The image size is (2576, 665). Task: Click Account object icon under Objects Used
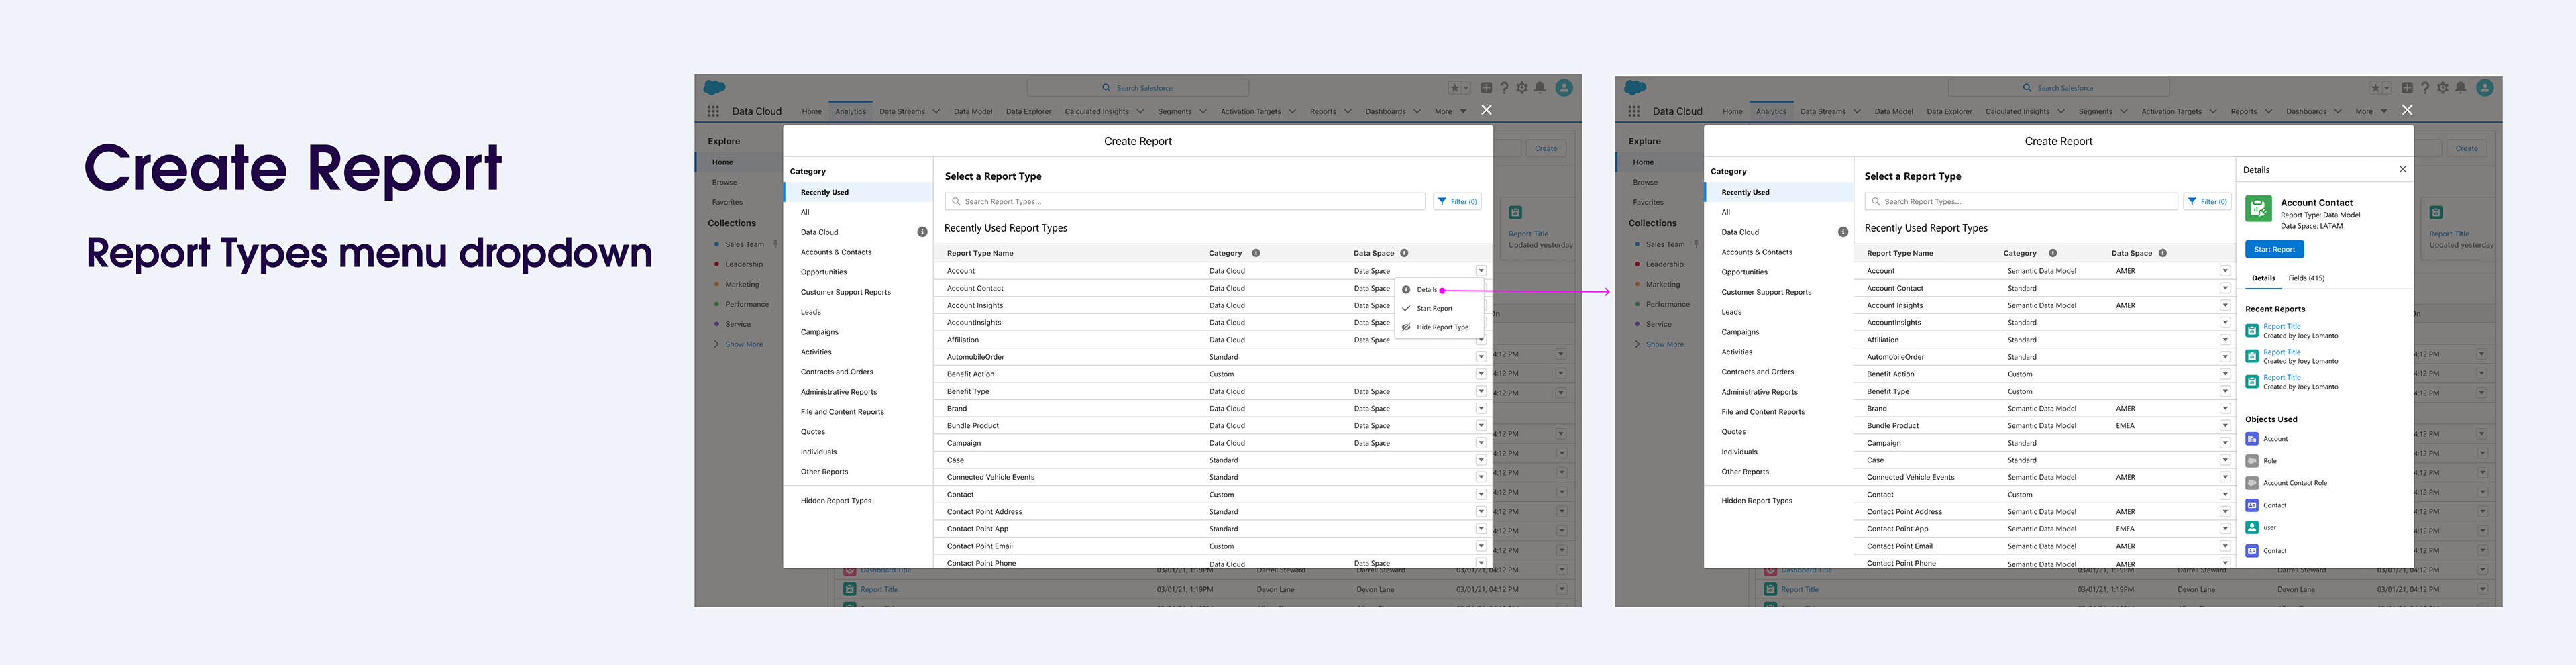2252,439
